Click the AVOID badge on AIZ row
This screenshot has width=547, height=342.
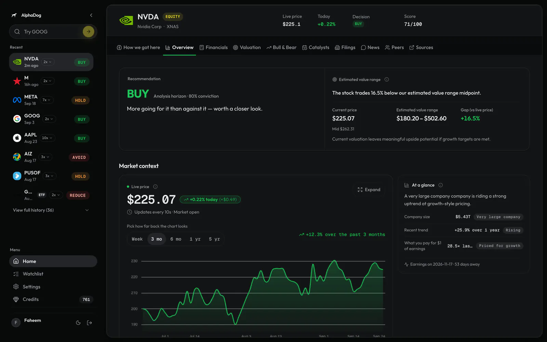coord(79,157)
